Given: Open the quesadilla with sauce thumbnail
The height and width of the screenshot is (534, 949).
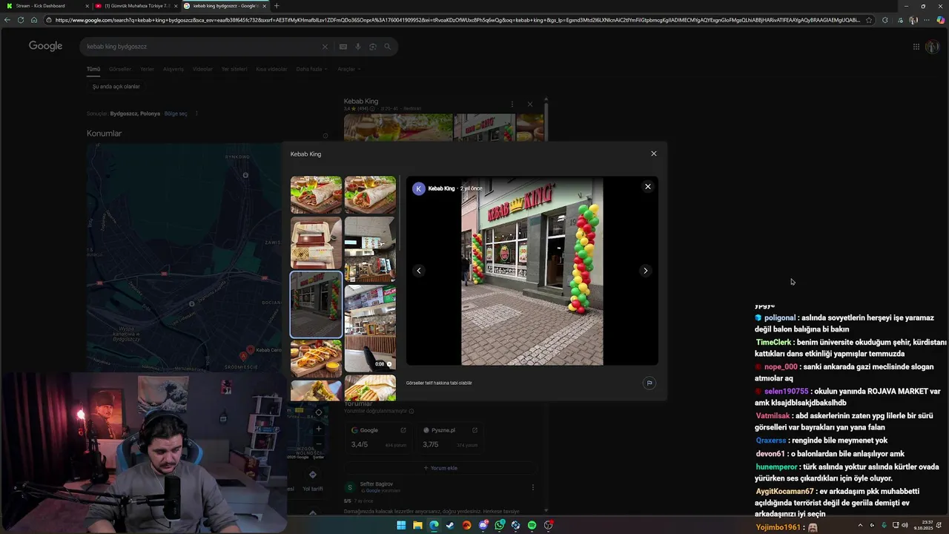Looking at the screenshot, I should (316, 359).
